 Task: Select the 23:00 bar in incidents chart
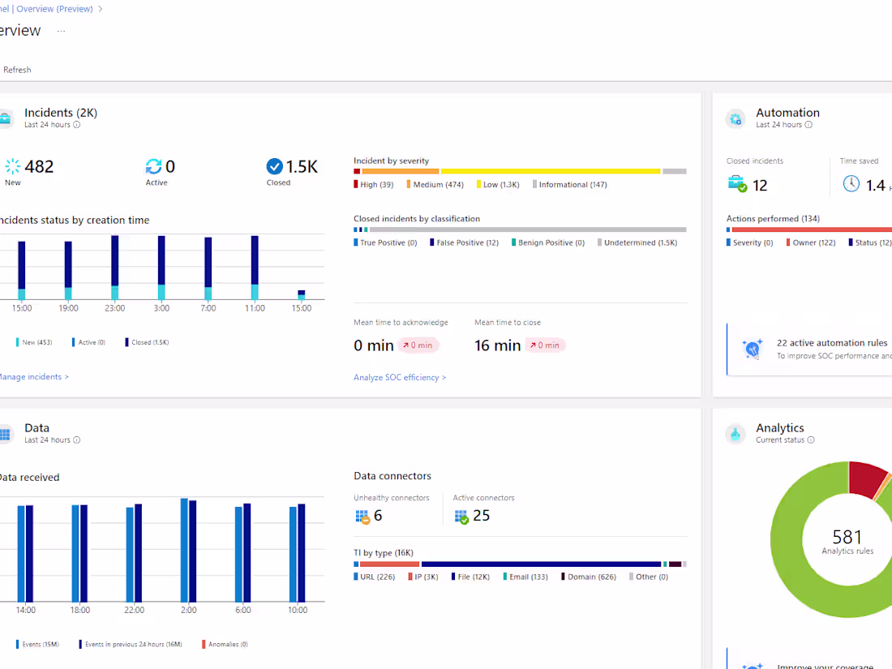click(x=115, y=268)
